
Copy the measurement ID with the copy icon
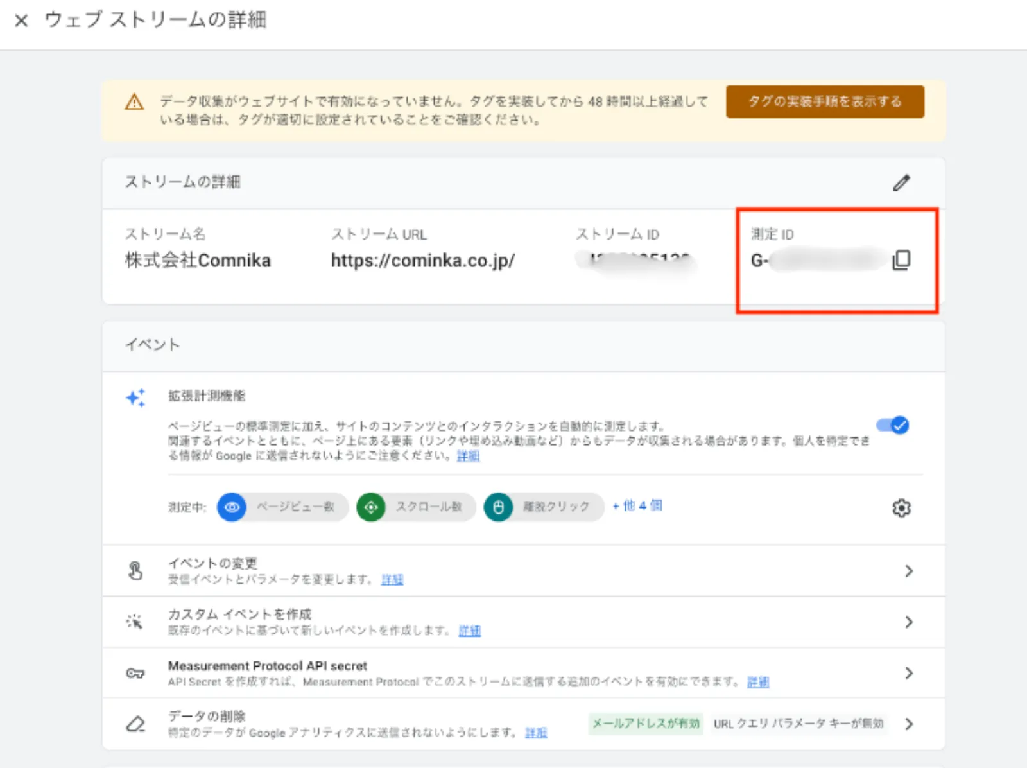coord(901,259)
